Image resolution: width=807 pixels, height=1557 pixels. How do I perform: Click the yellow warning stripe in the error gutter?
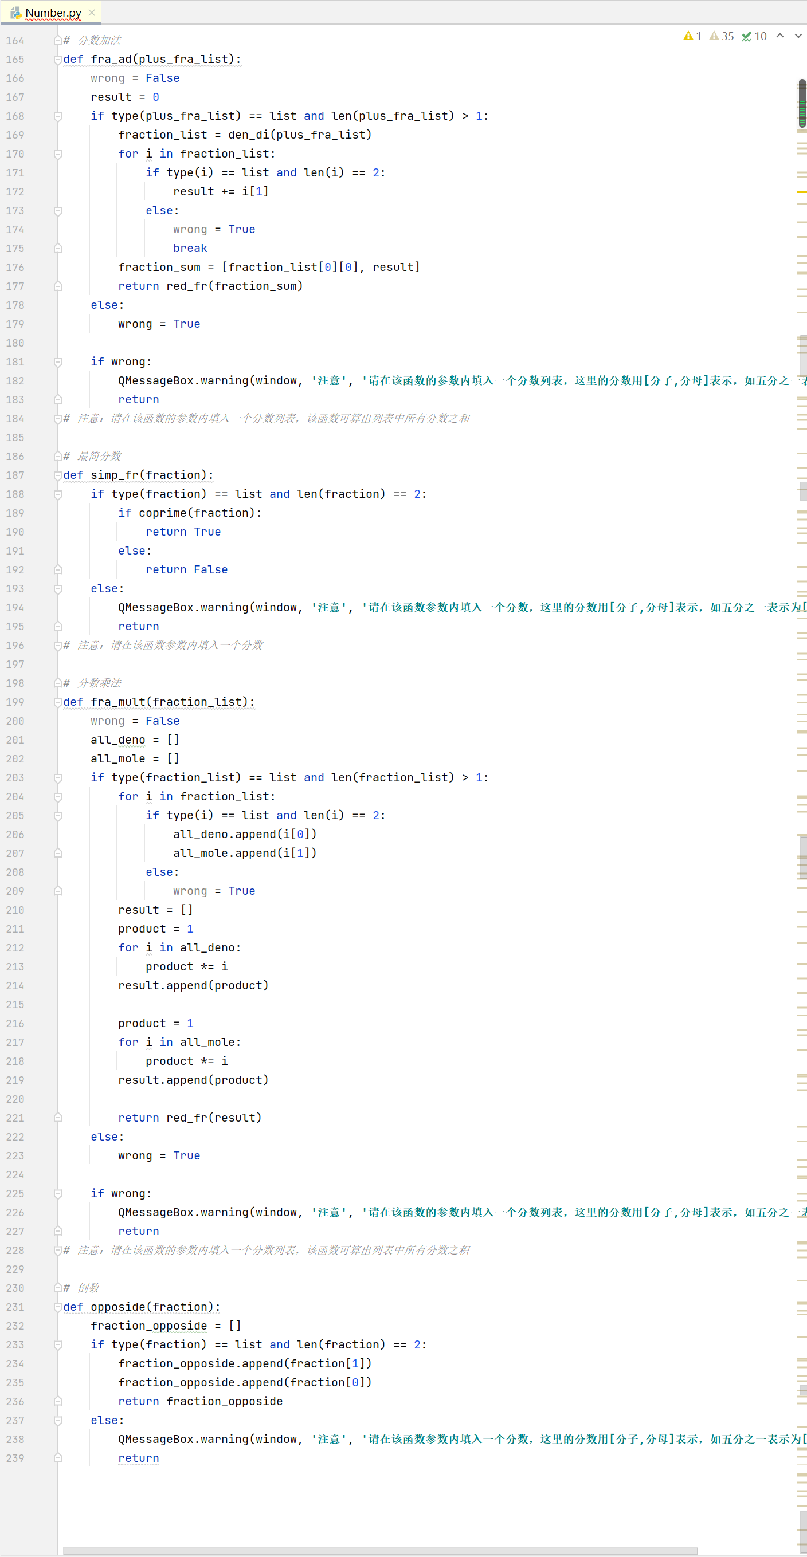click(x=802, y=192)
